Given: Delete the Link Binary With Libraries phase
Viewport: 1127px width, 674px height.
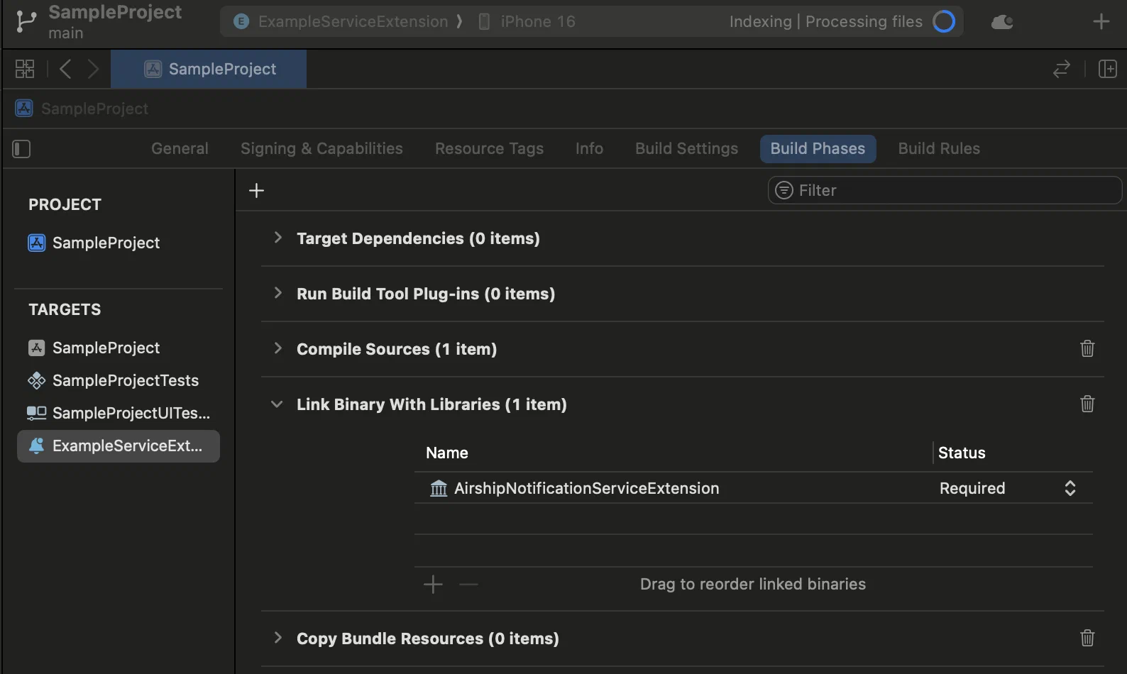Looking at the screenshot, I should [x=1087, y=404].
